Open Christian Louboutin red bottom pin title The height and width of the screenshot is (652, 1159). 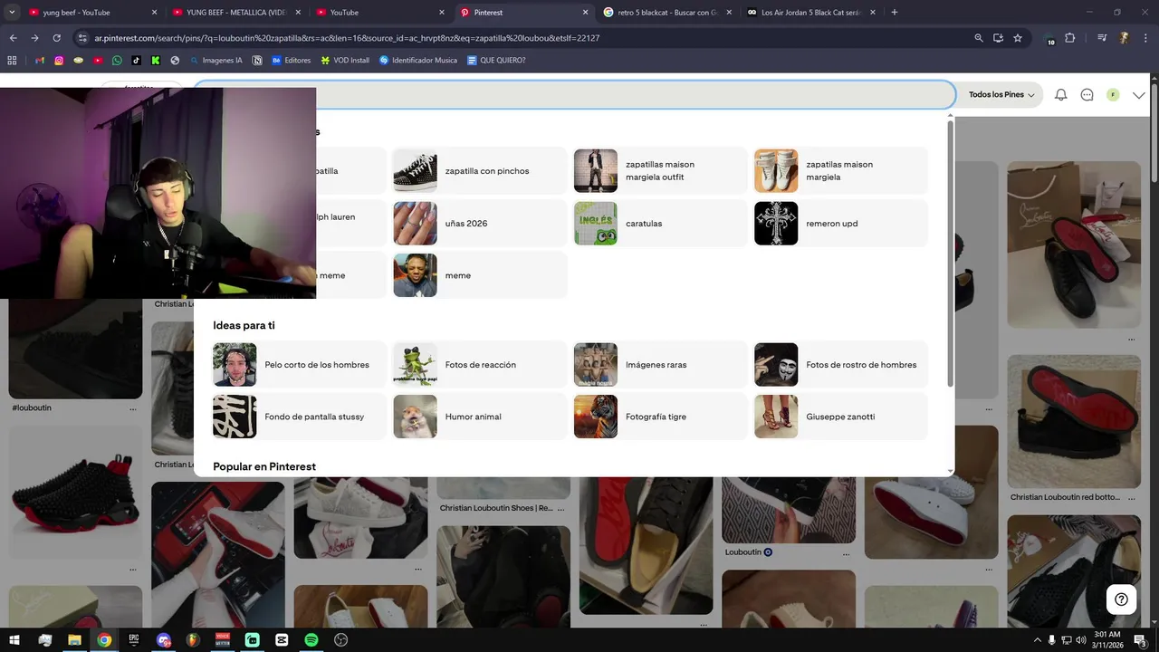tap(1065, 497)
